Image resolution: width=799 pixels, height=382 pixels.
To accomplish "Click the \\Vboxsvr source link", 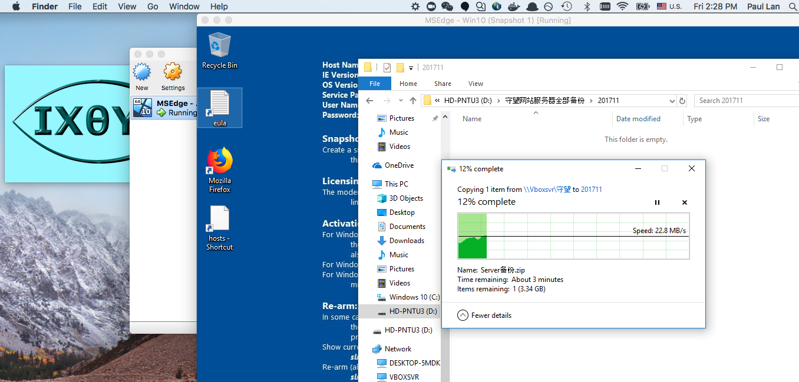I will click(547, 190).
